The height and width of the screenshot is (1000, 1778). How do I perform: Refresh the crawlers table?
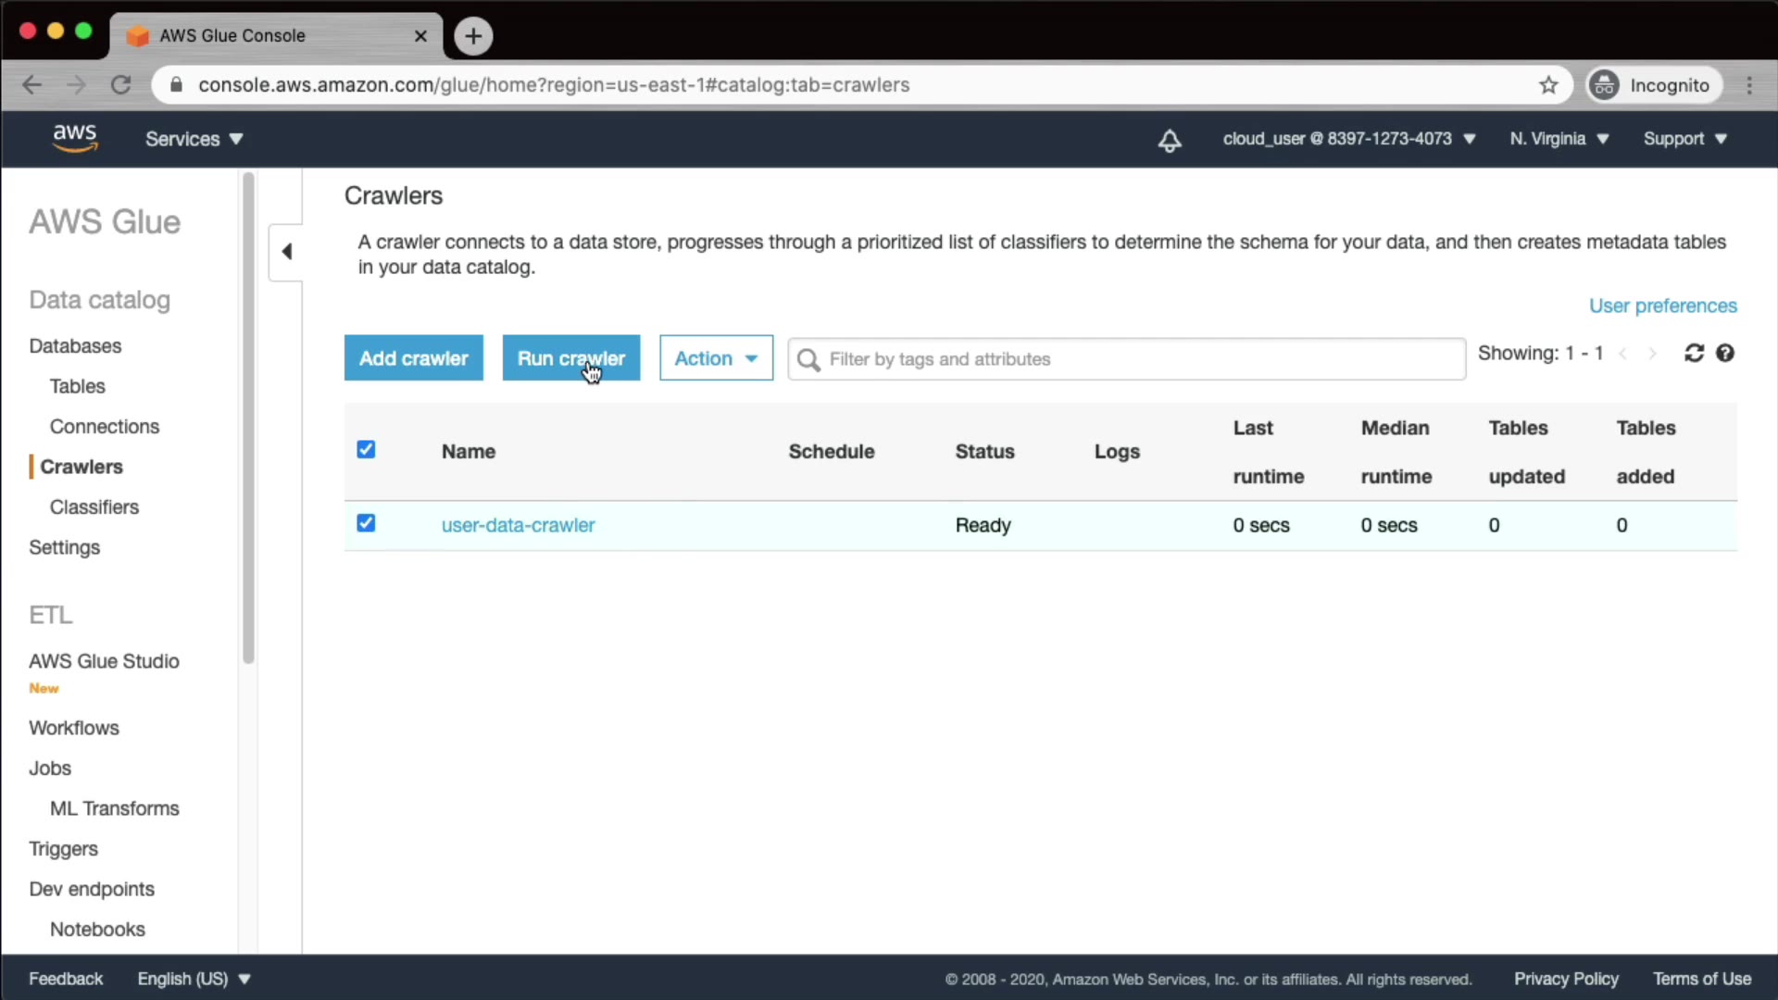pyautogui.click(x=1694, y=353)
